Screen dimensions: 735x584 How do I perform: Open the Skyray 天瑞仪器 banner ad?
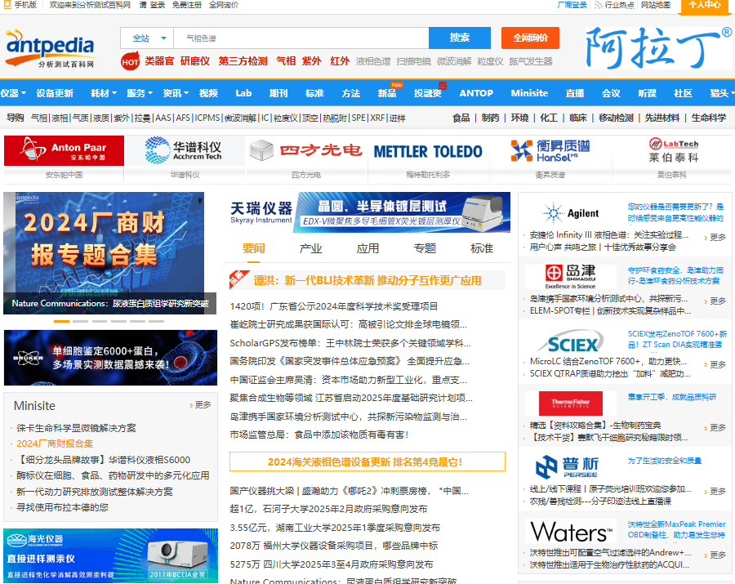click(367, 212)
